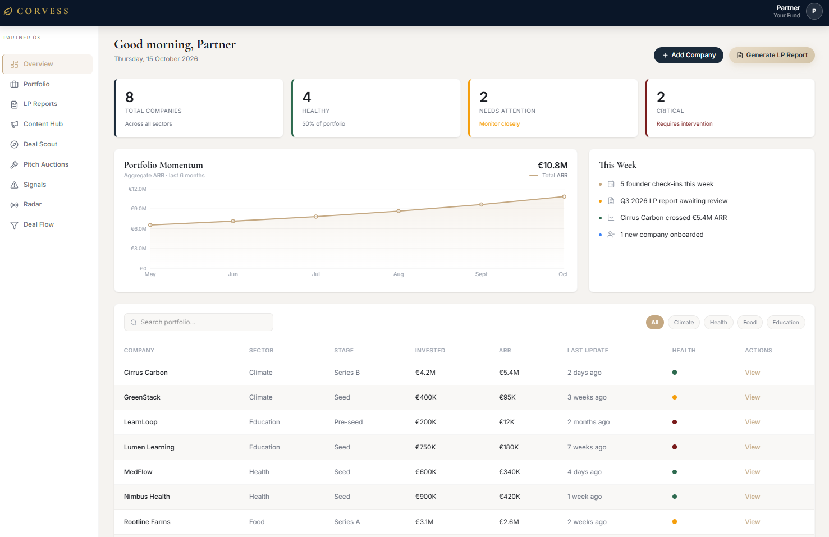This screenshot has width=829, height=537.
Task: Click the document icon beside Q3 LP report
Action: click(611, 201)
